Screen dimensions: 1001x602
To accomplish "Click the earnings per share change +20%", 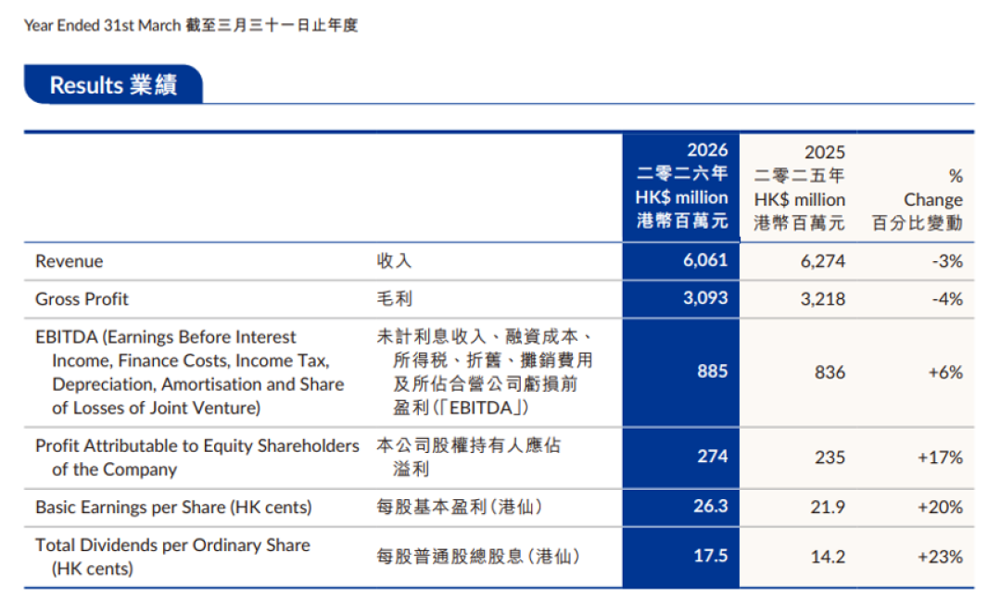I will [941, 507].
